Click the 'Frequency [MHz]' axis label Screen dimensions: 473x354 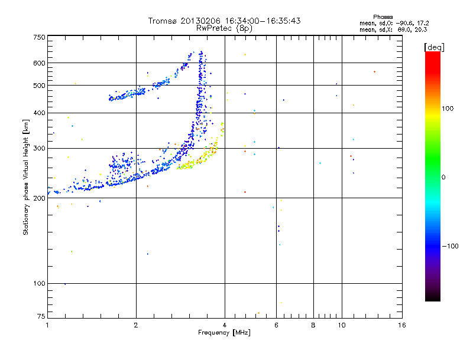pos(224,333)
